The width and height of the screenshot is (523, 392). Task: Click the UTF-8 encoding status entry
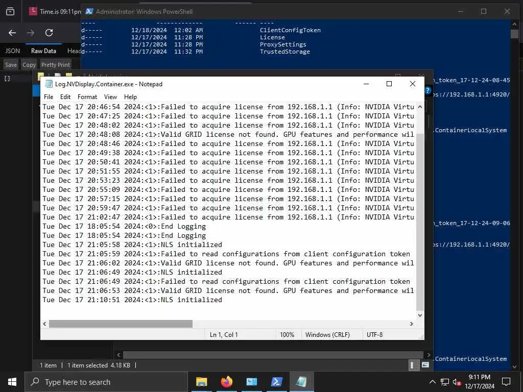coord(374,335)
